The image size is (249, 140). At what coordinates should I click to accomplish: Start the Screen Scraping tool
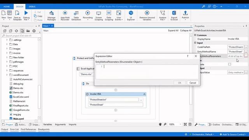click(x=98, y=16)
